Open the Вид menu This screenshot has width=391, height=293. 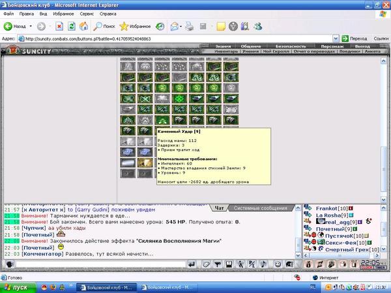coord(43,14)
